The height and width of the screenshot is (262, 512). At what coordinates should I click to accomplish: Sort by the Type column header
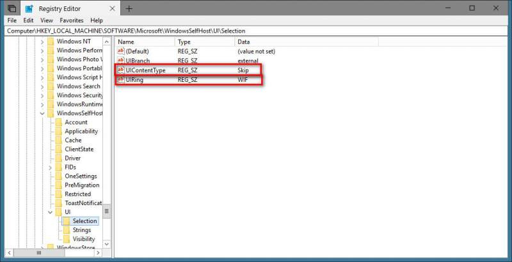[205, 42]
